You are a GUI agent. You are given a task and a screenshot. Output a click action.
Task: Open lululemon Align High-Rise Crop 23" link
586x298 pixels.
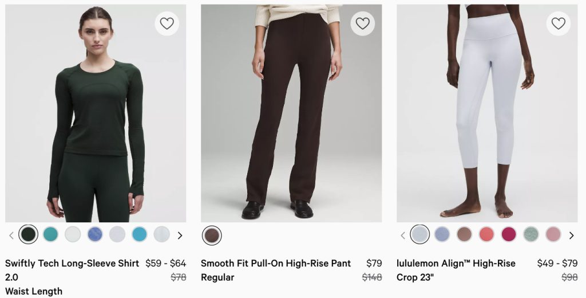pyautogui.click(x=456, y=270)
